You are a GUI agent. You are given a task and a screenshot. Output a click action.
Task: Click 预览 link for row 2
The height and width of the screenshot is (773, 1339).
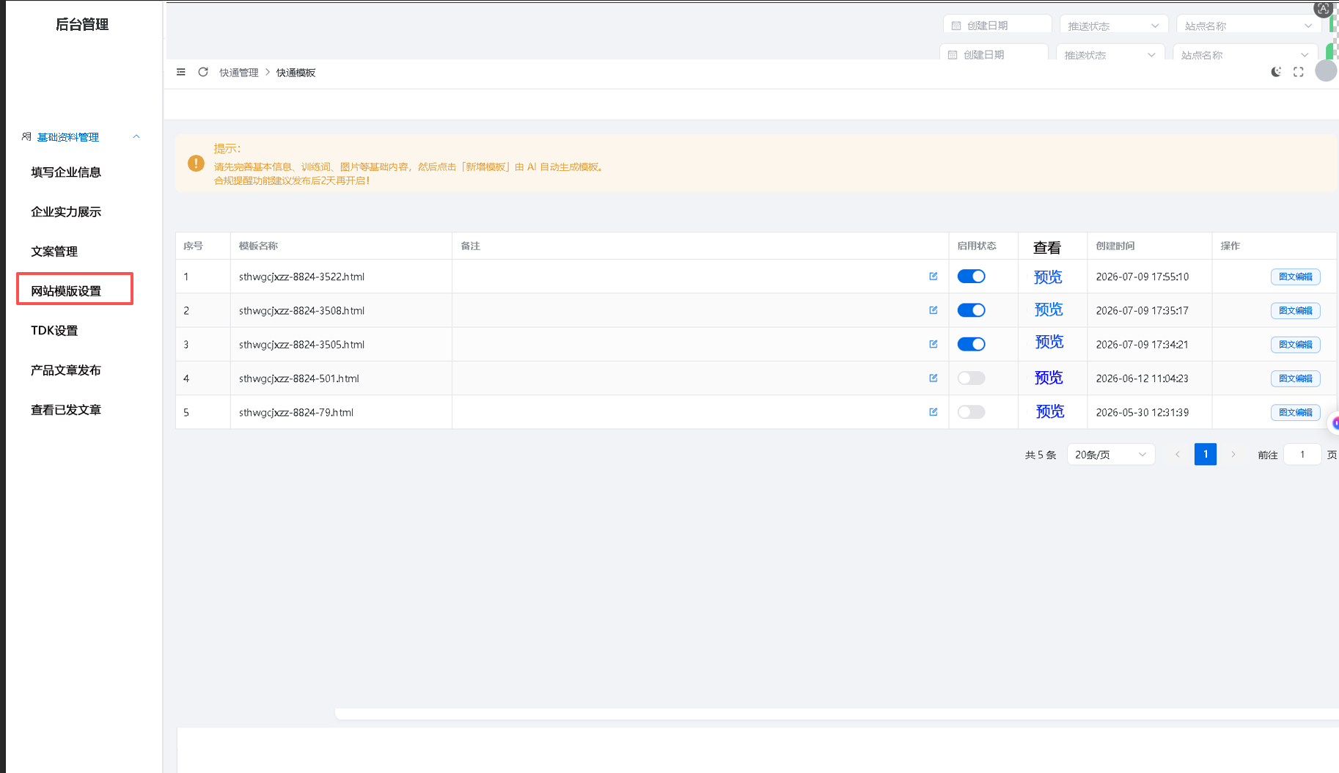point(1049,310)
